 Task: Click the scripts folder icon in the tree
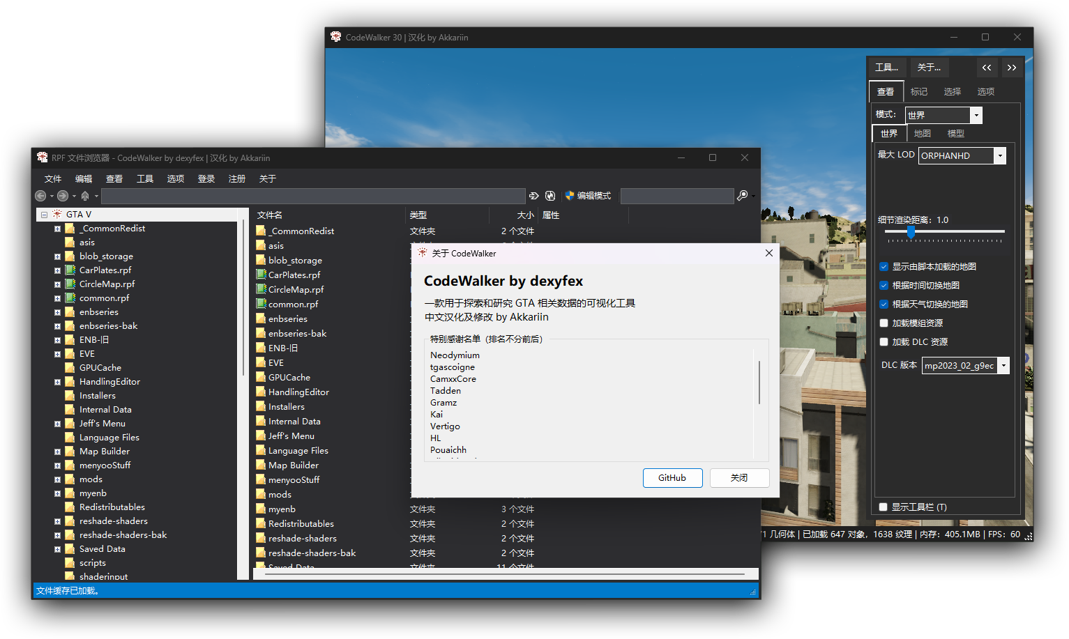pyautogui.click(x=70, y=562)
